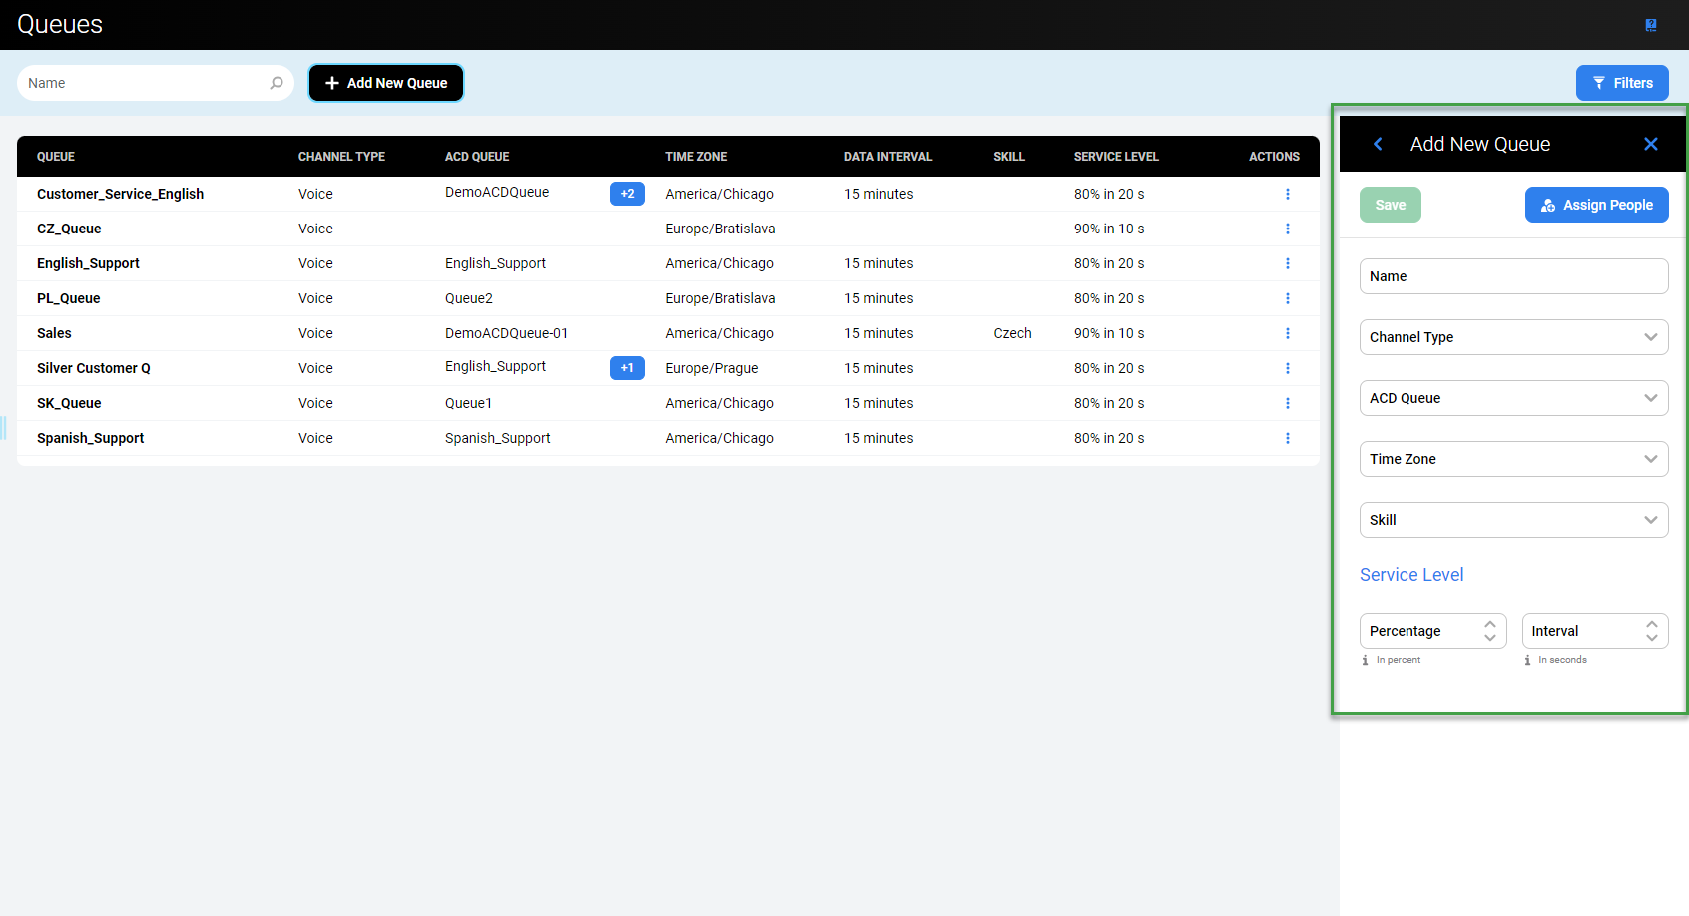Screen dimensions: 1689x916
Task: Expand the ACD Queue dropdown
Action: tap(1513, 398)
